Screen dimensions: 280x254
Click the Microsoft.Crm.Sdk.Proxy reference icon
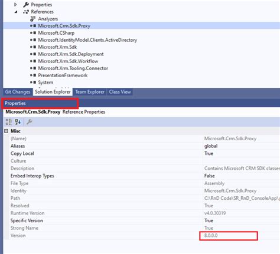33,26
